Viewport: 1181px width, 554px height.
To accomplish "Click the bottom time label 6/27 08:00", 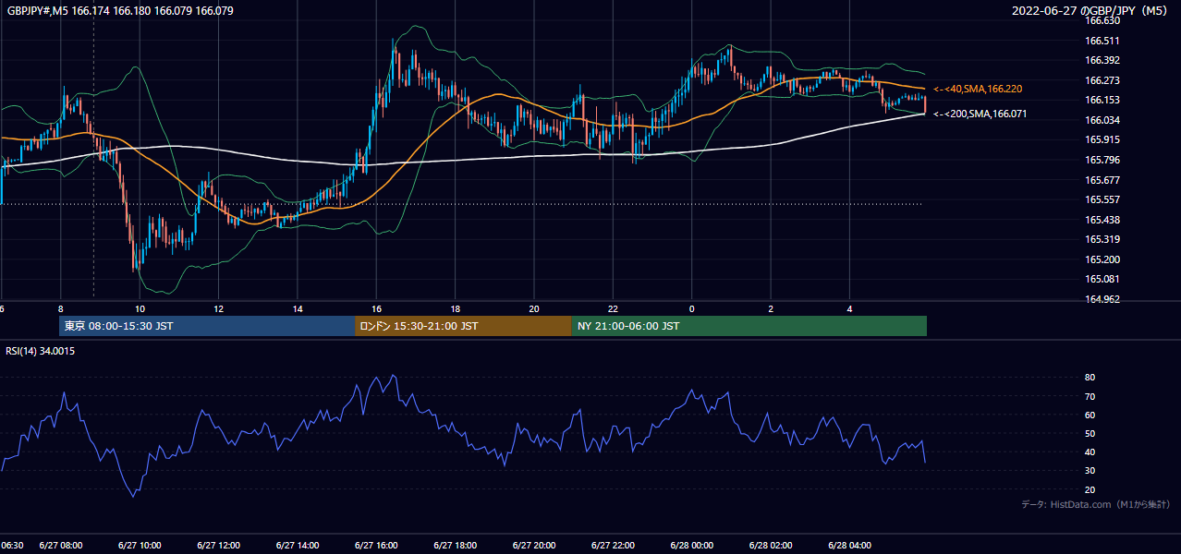I will coord(61,545).
